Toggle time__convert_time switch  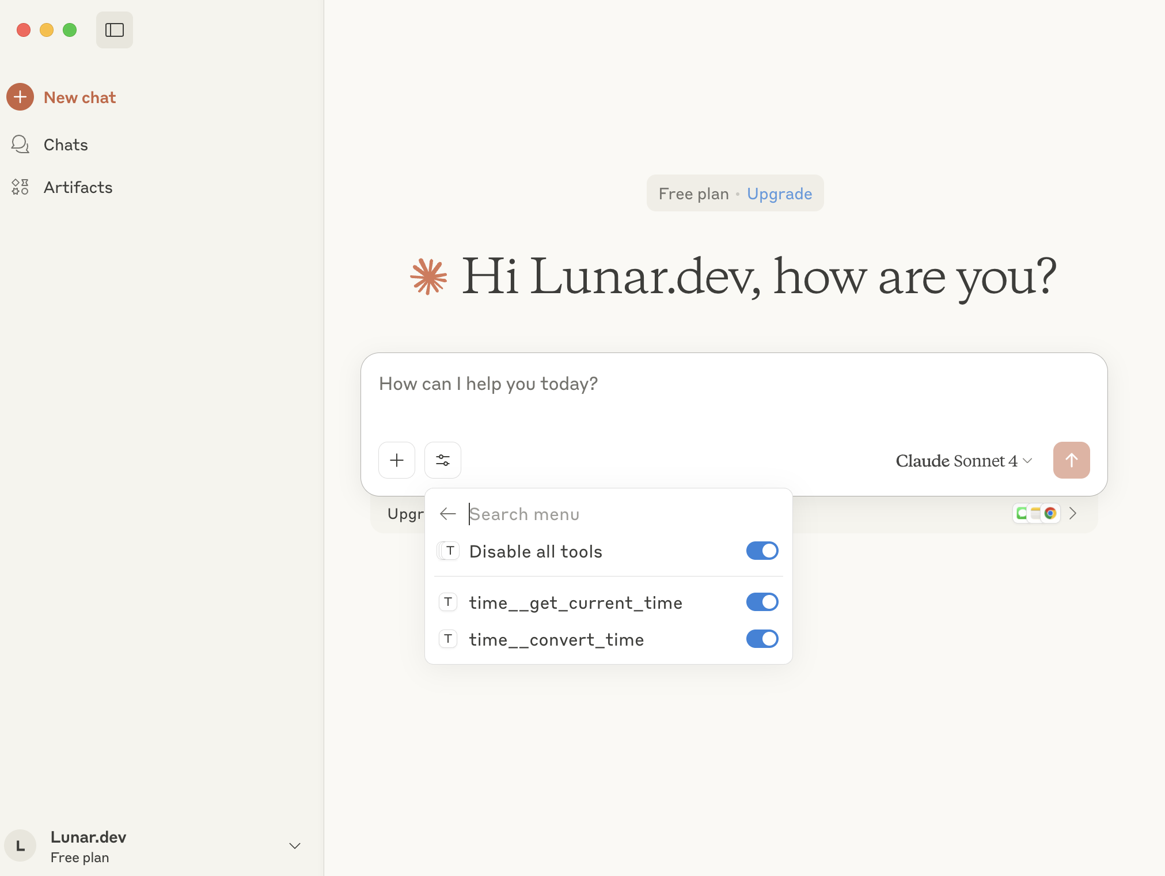(762, 639)
